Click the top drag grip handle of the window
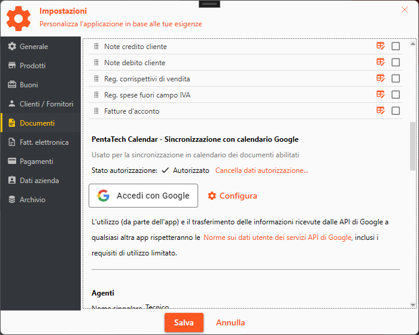 pyautogui.click(x=209, y=4)
